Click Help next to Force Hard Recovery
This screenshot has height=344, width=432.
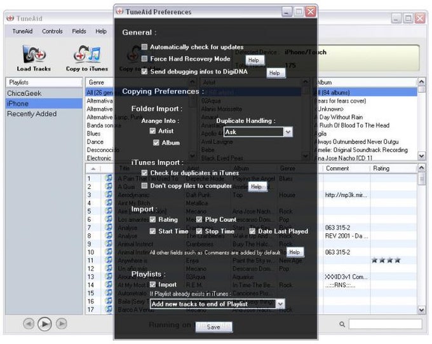click(x=255, y=60)
